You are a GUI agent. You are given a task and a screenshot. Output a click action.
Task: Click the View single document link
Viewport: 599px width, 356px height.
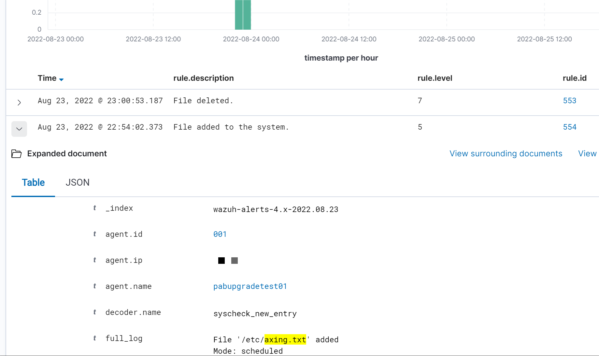(587, 153)
